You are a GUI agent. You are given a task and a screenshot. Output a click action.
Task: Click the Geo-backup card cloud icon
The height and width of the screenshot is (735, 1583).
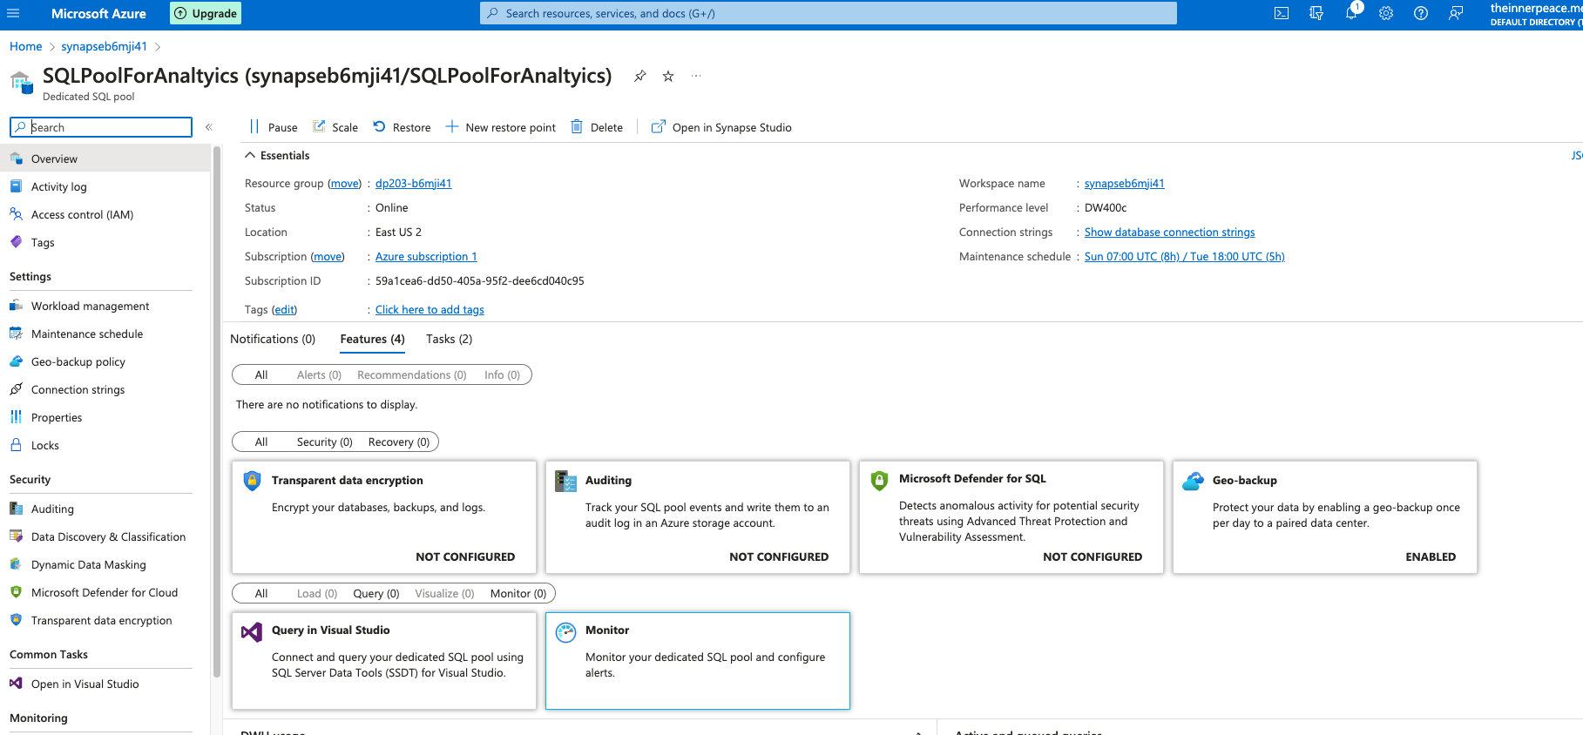click(x=1193, y=481)
